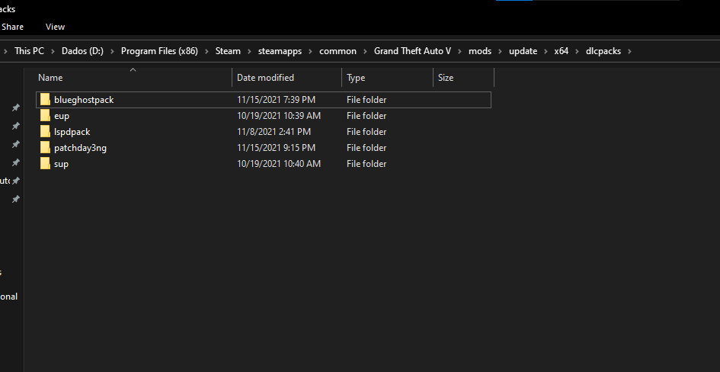Expand the chevron after Grand Theft Auto V
Viewport: 720px width, 372px height.
(460, 51)
